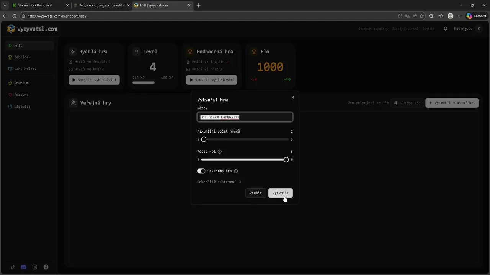This screenshot has height=275, width=490.
Task: Open browser extensions icon
Action: (431, 16)
